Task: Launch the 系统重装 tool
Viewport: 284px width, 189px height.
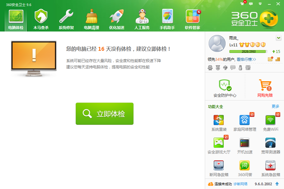Action: click(219, 123)
